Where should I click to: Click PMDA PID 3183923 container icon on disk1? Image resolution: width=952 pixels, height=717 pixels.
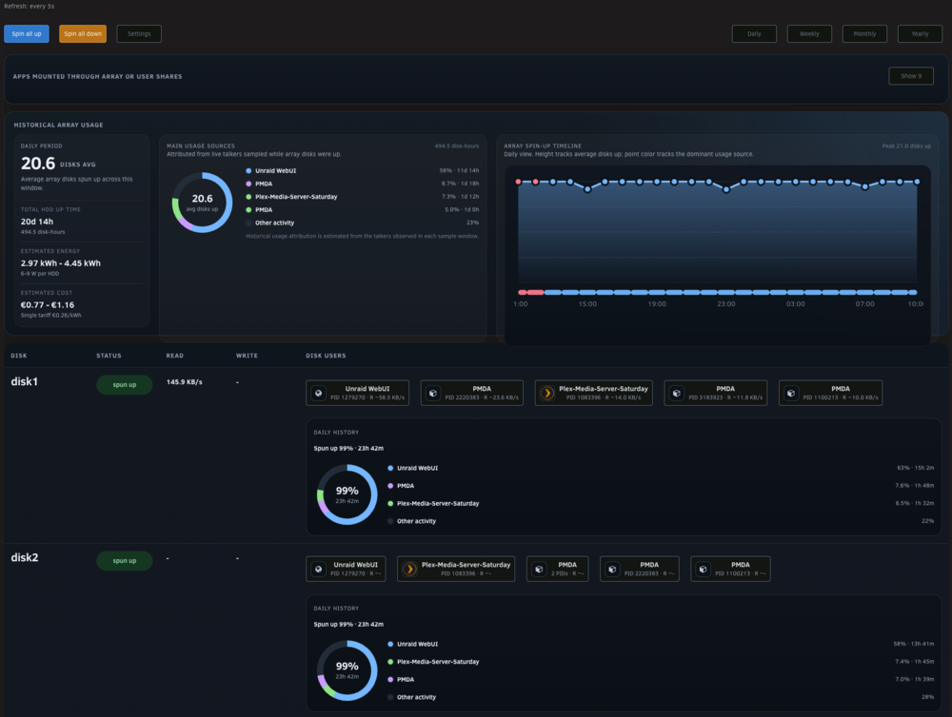(x=676, y=393)
